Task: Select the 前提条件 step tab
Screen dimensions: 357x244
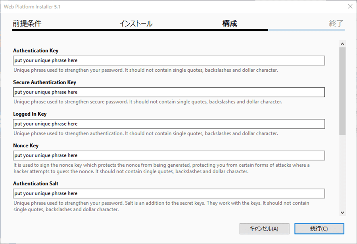Action: coord(27,23)
